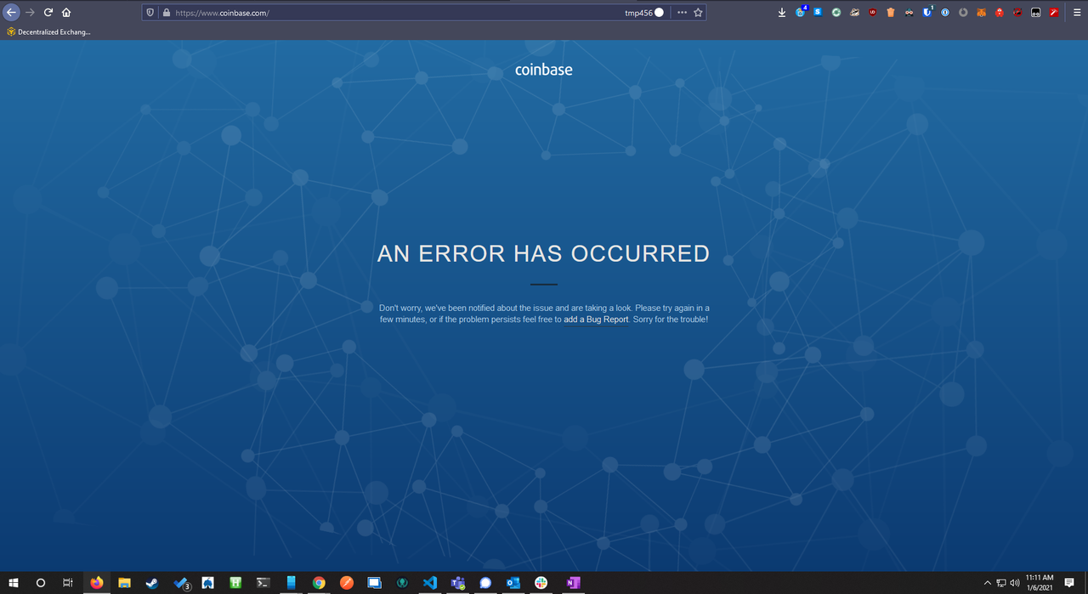Open volume control in system tray

pos(1015,583)
